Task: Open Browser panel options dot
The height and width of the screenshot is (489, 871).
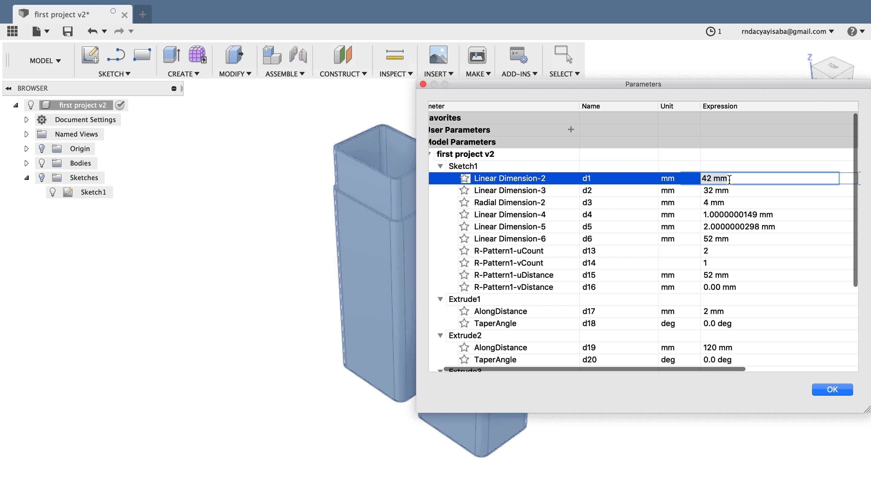Action: [x=174, y=89]
